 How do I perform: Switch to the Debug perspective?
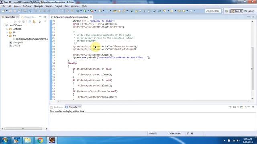(x=249, y=11)
